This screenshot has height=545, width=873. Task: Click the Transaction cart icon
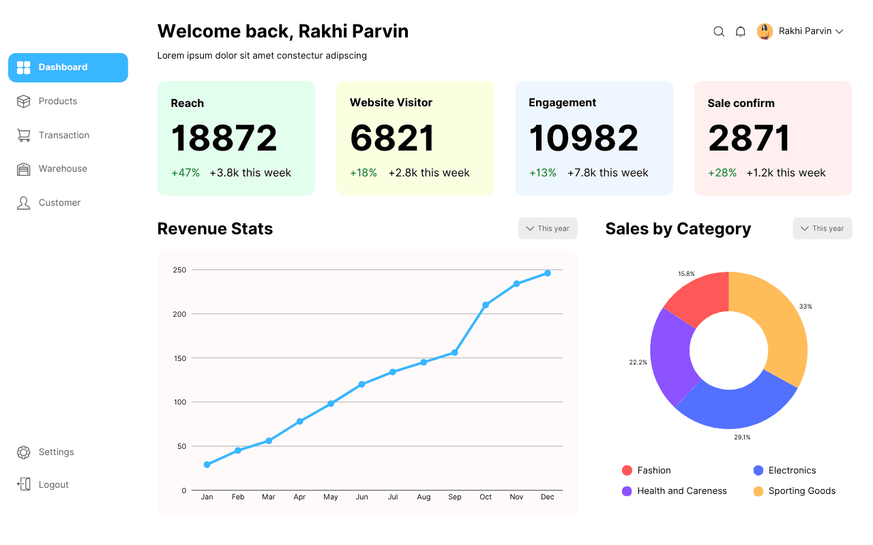click(x=24, y=135)
